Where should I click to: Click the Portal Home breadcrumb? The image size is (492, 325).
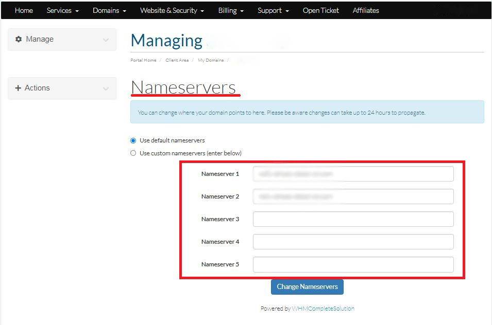tap(143, 60)
